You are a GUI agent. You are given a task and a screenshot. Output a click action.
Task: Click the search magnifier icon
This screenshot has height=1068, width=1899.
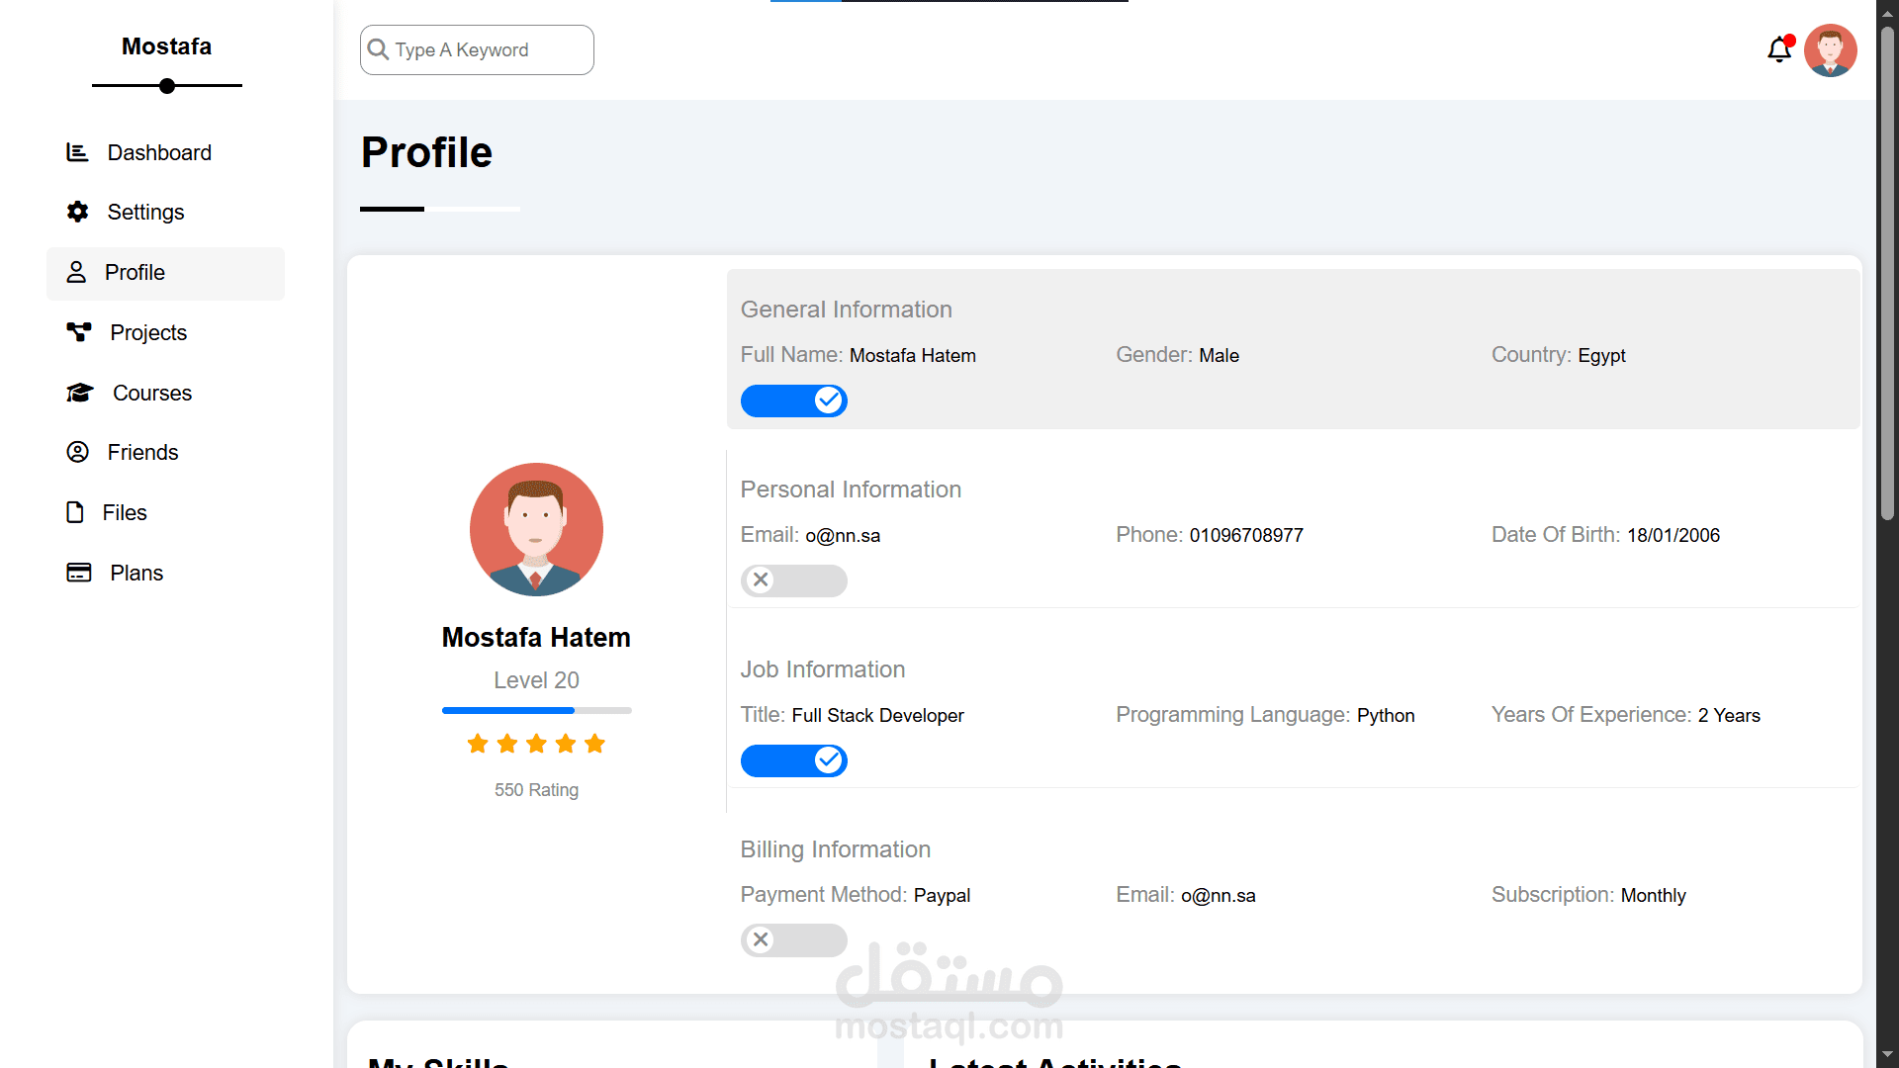coord(378,49)
